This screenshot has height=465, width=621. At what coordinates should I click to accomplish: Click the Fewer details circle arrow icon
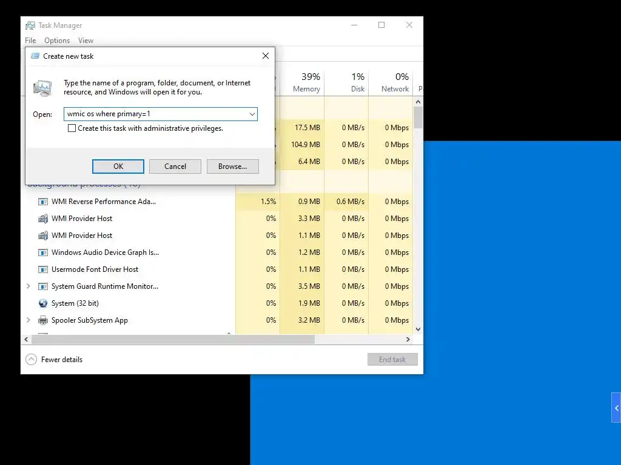pyautogui.click(x=32, y=360)
